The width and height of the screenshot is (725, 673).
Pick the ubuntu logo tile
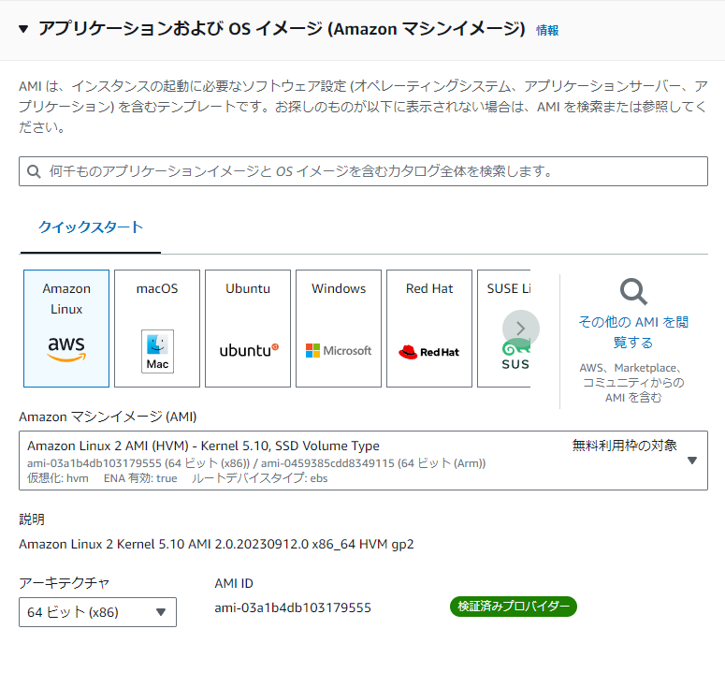tap(248, 329)
